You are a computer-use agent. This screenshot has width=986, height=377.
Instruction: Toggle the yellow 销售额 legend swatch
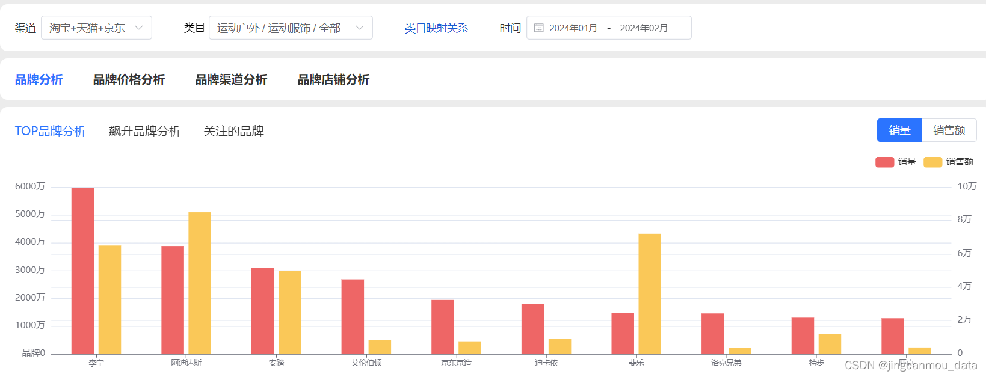(x=932, y=162)
